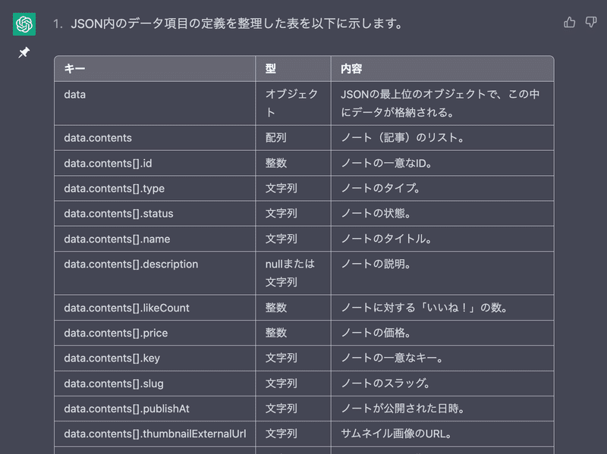Click the data.contents[].status key cell
This screenshot has width=607, height=454.
pyautogui.click(x=155, y=214)
